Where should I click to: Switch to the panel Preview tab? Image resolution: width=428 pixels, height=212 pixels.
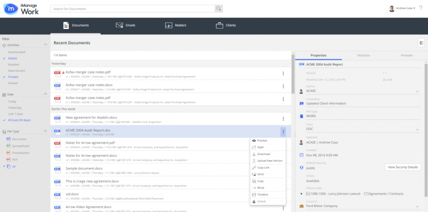[406, 56]
